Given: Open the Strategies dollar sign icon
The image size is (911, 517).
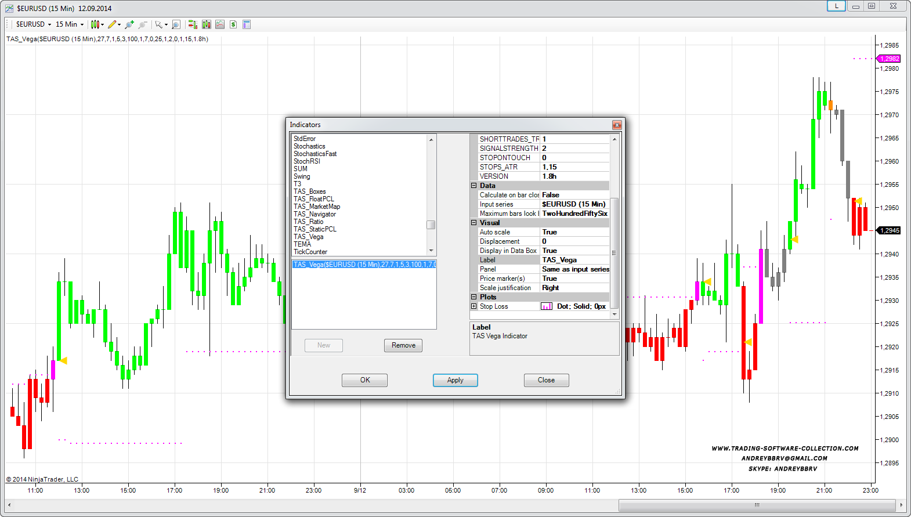Looking at the screenshot, I should click(233, 24).
